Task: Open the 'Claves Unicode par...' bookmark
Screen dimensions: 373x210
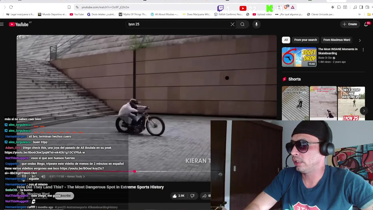Action: point(320,14)
